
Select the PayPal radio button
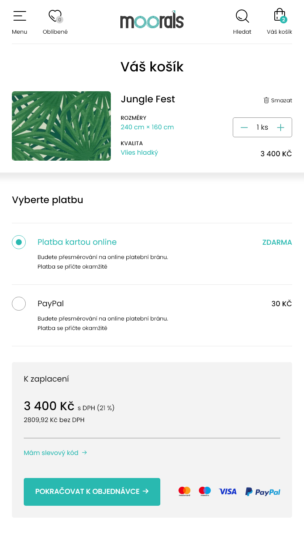[x=19, y=303]
